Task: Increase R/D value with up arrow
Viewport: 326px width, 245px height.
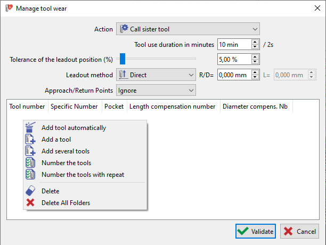Action: 255,73
